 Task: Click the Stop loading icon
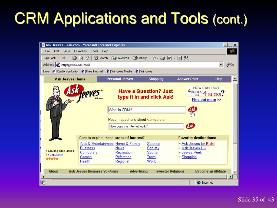click(x=74, y=58)
